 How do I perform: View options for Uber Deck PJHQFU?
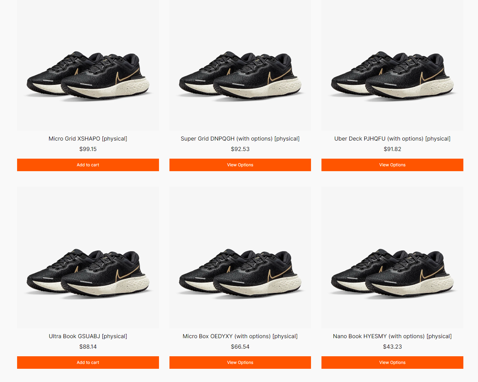[x=392, y=165]
